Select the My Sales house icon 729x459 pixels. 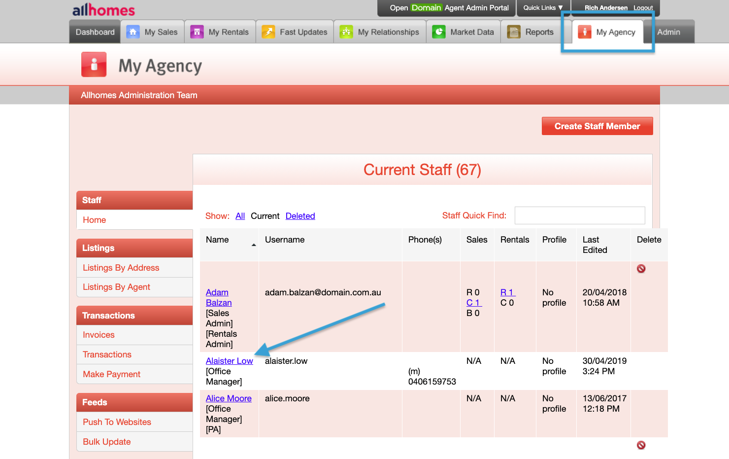[x=133, y=31]
